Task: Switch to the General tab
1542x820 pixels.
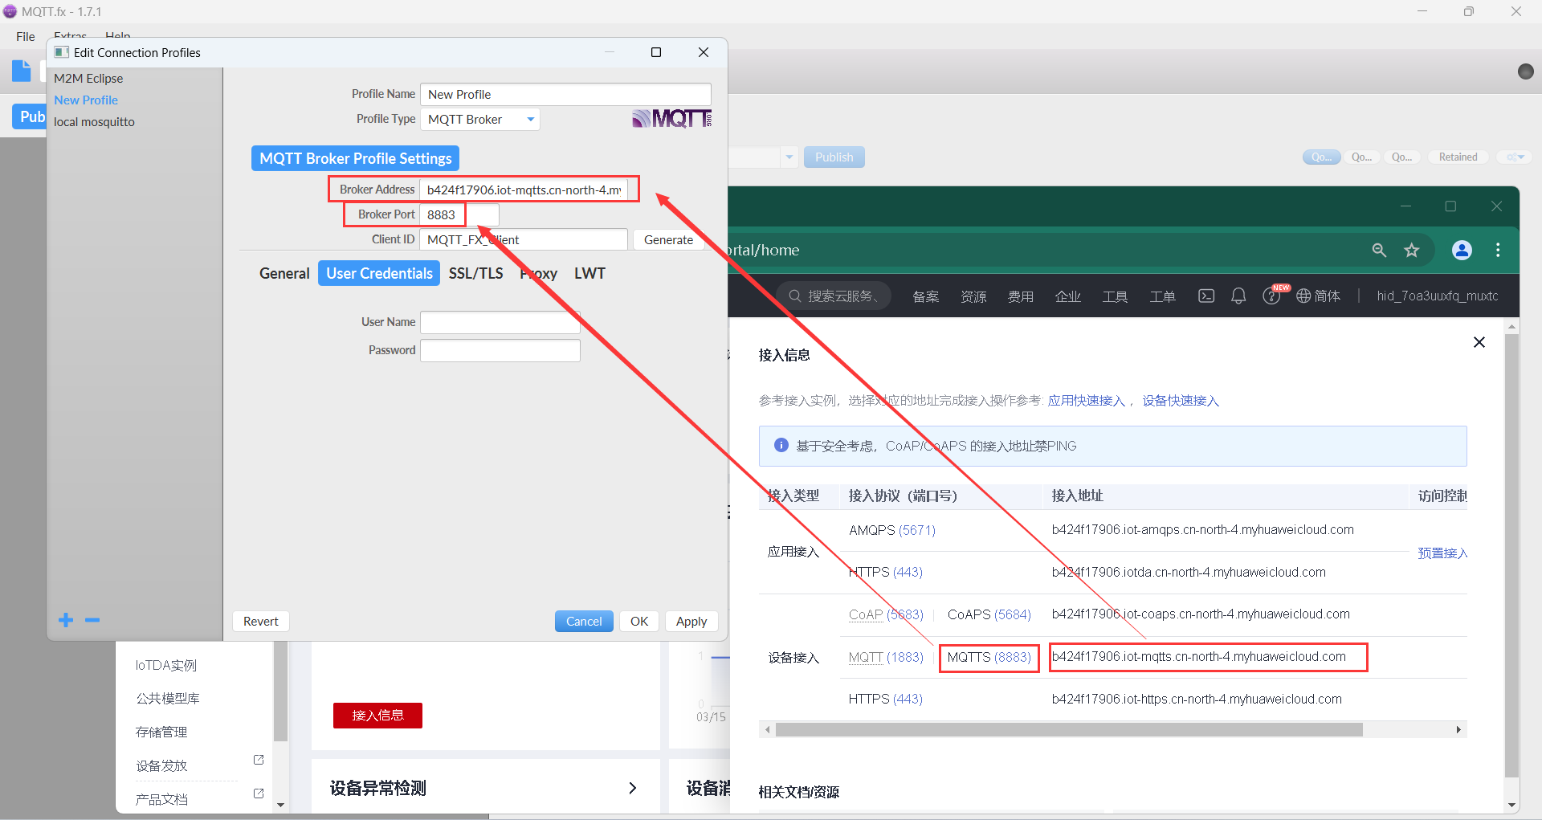Action: tap(284, 273)
